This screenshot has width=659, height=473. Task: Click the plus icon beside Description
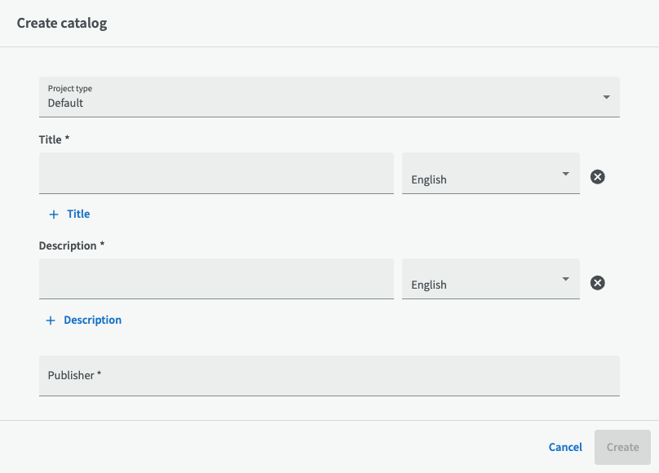tap(51, 320)
